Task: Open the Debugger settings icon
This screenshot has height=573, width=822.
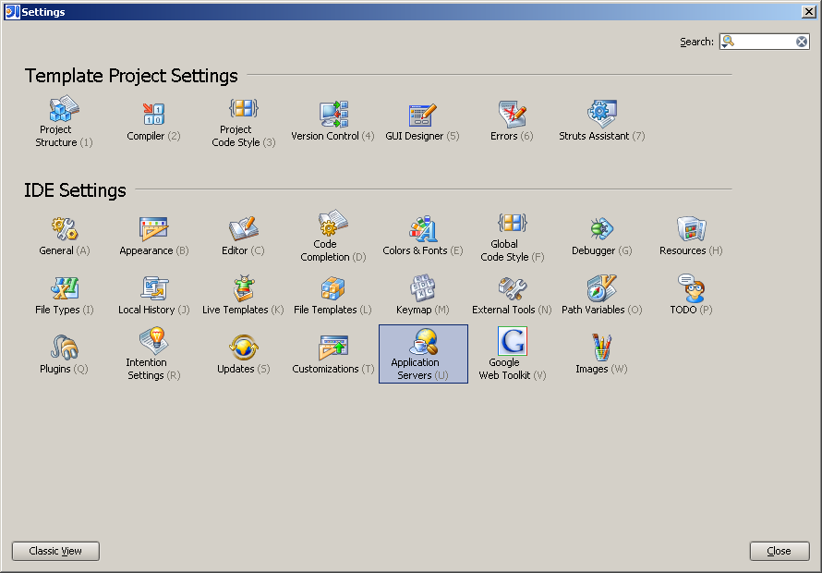Action: 602,228
